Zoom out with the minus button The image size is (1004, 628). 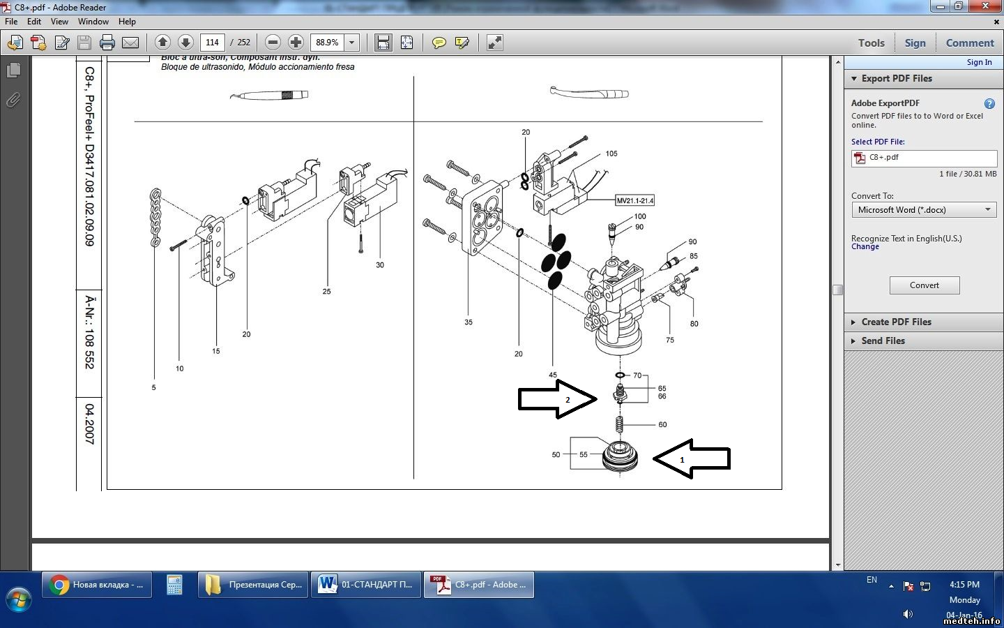click(x=273, y=43)
